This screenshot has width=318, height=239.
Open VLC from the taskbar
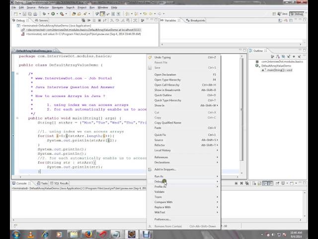click(x=31, y=235)
